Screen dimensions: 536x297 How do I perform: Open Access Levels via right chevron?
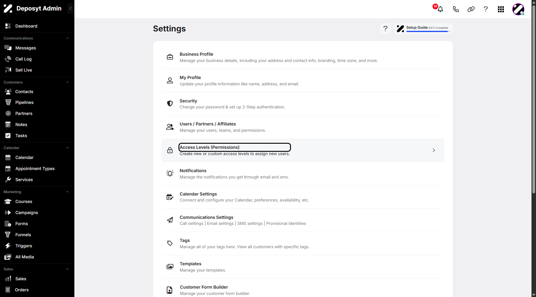click(434, 150)
